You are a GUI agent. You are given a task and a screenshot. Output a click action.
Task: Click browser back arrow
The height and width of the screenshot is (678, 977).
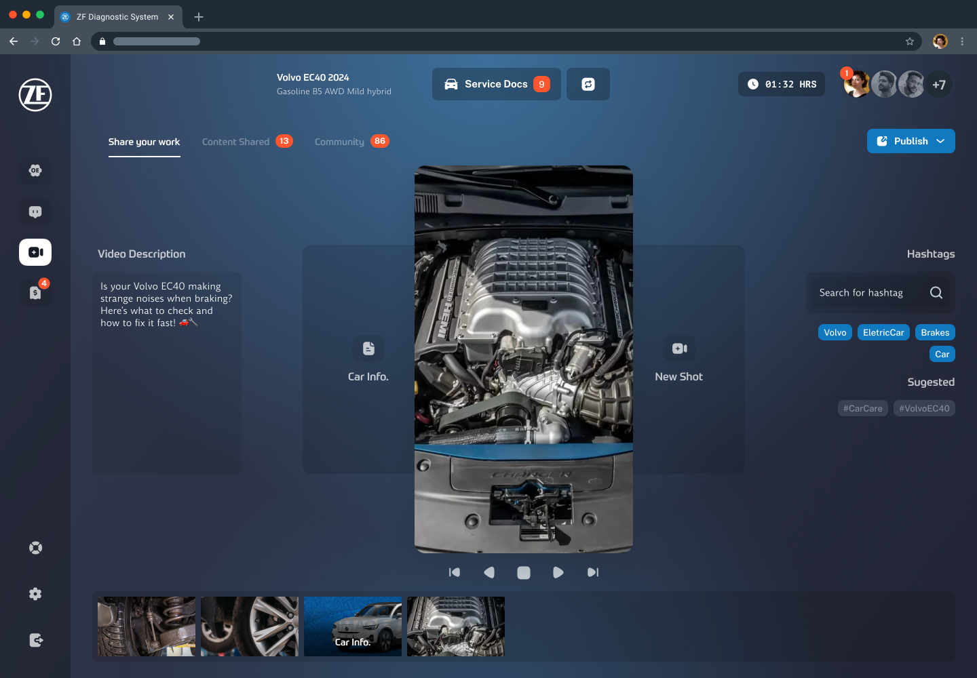coord(14,41)
